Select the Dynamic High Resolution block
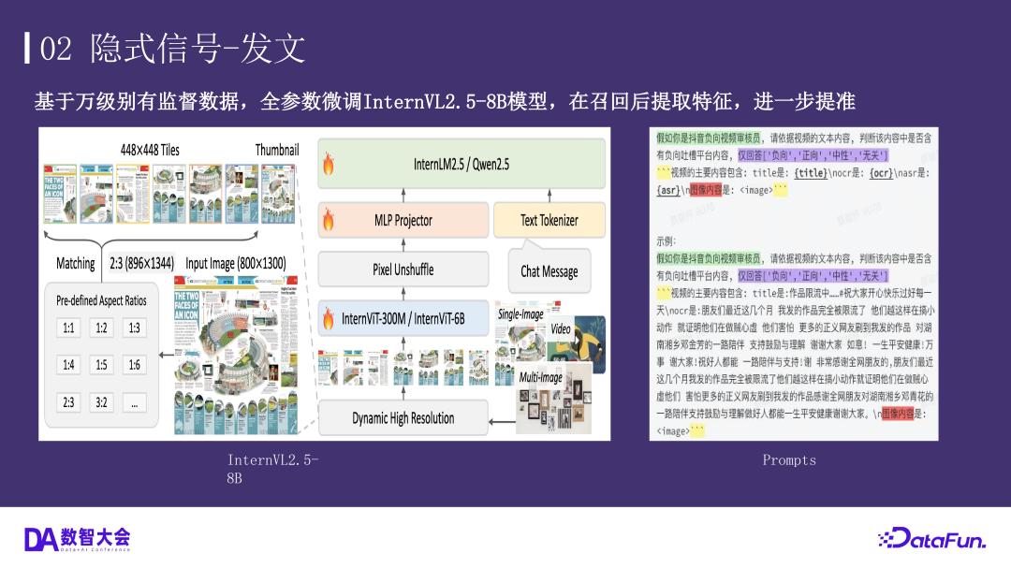The height and width of the screenshot is (568, 1011). pyautogui.click(x=403, y=417)
